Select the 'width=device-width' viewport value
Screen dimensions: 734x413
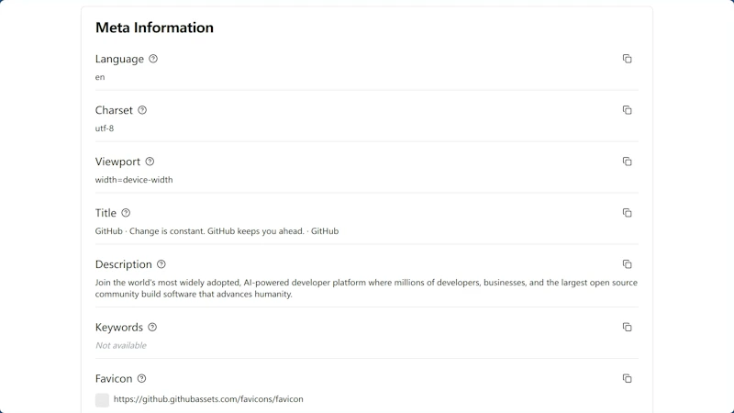pos(134,180)
